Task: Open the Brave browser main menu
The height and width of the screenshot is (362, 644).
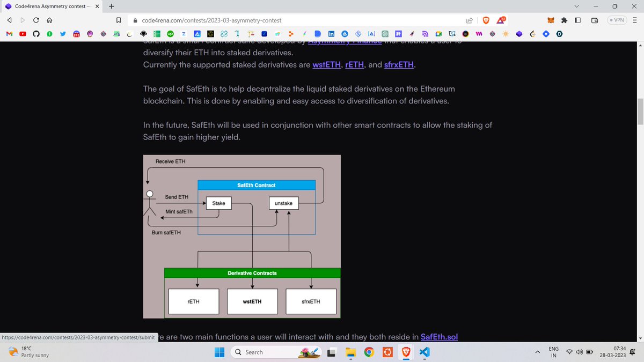Action: pos(634,20)
